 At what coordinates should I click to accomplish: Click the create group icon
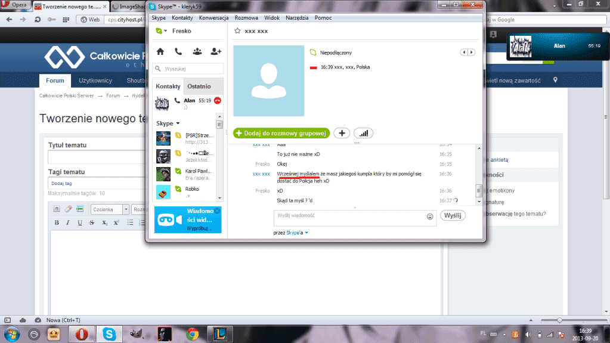(x=197, y=51)
